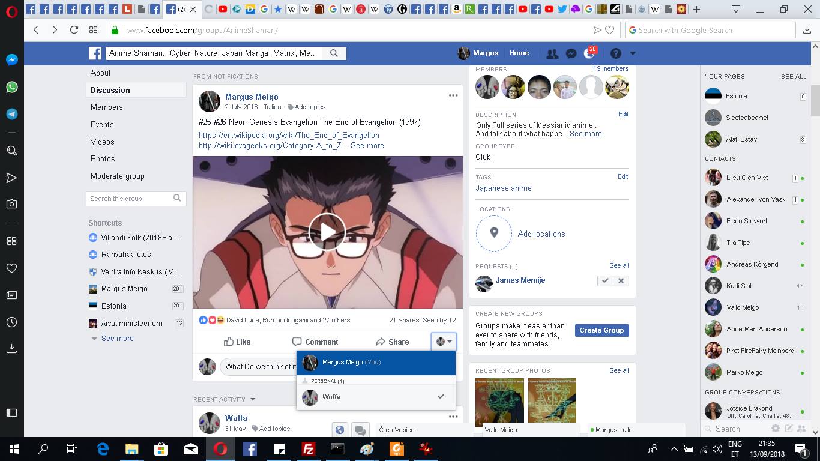Open the identity selector next to Share
The width and height of the screenshot is (820, 461).
[x=444, y=342]
